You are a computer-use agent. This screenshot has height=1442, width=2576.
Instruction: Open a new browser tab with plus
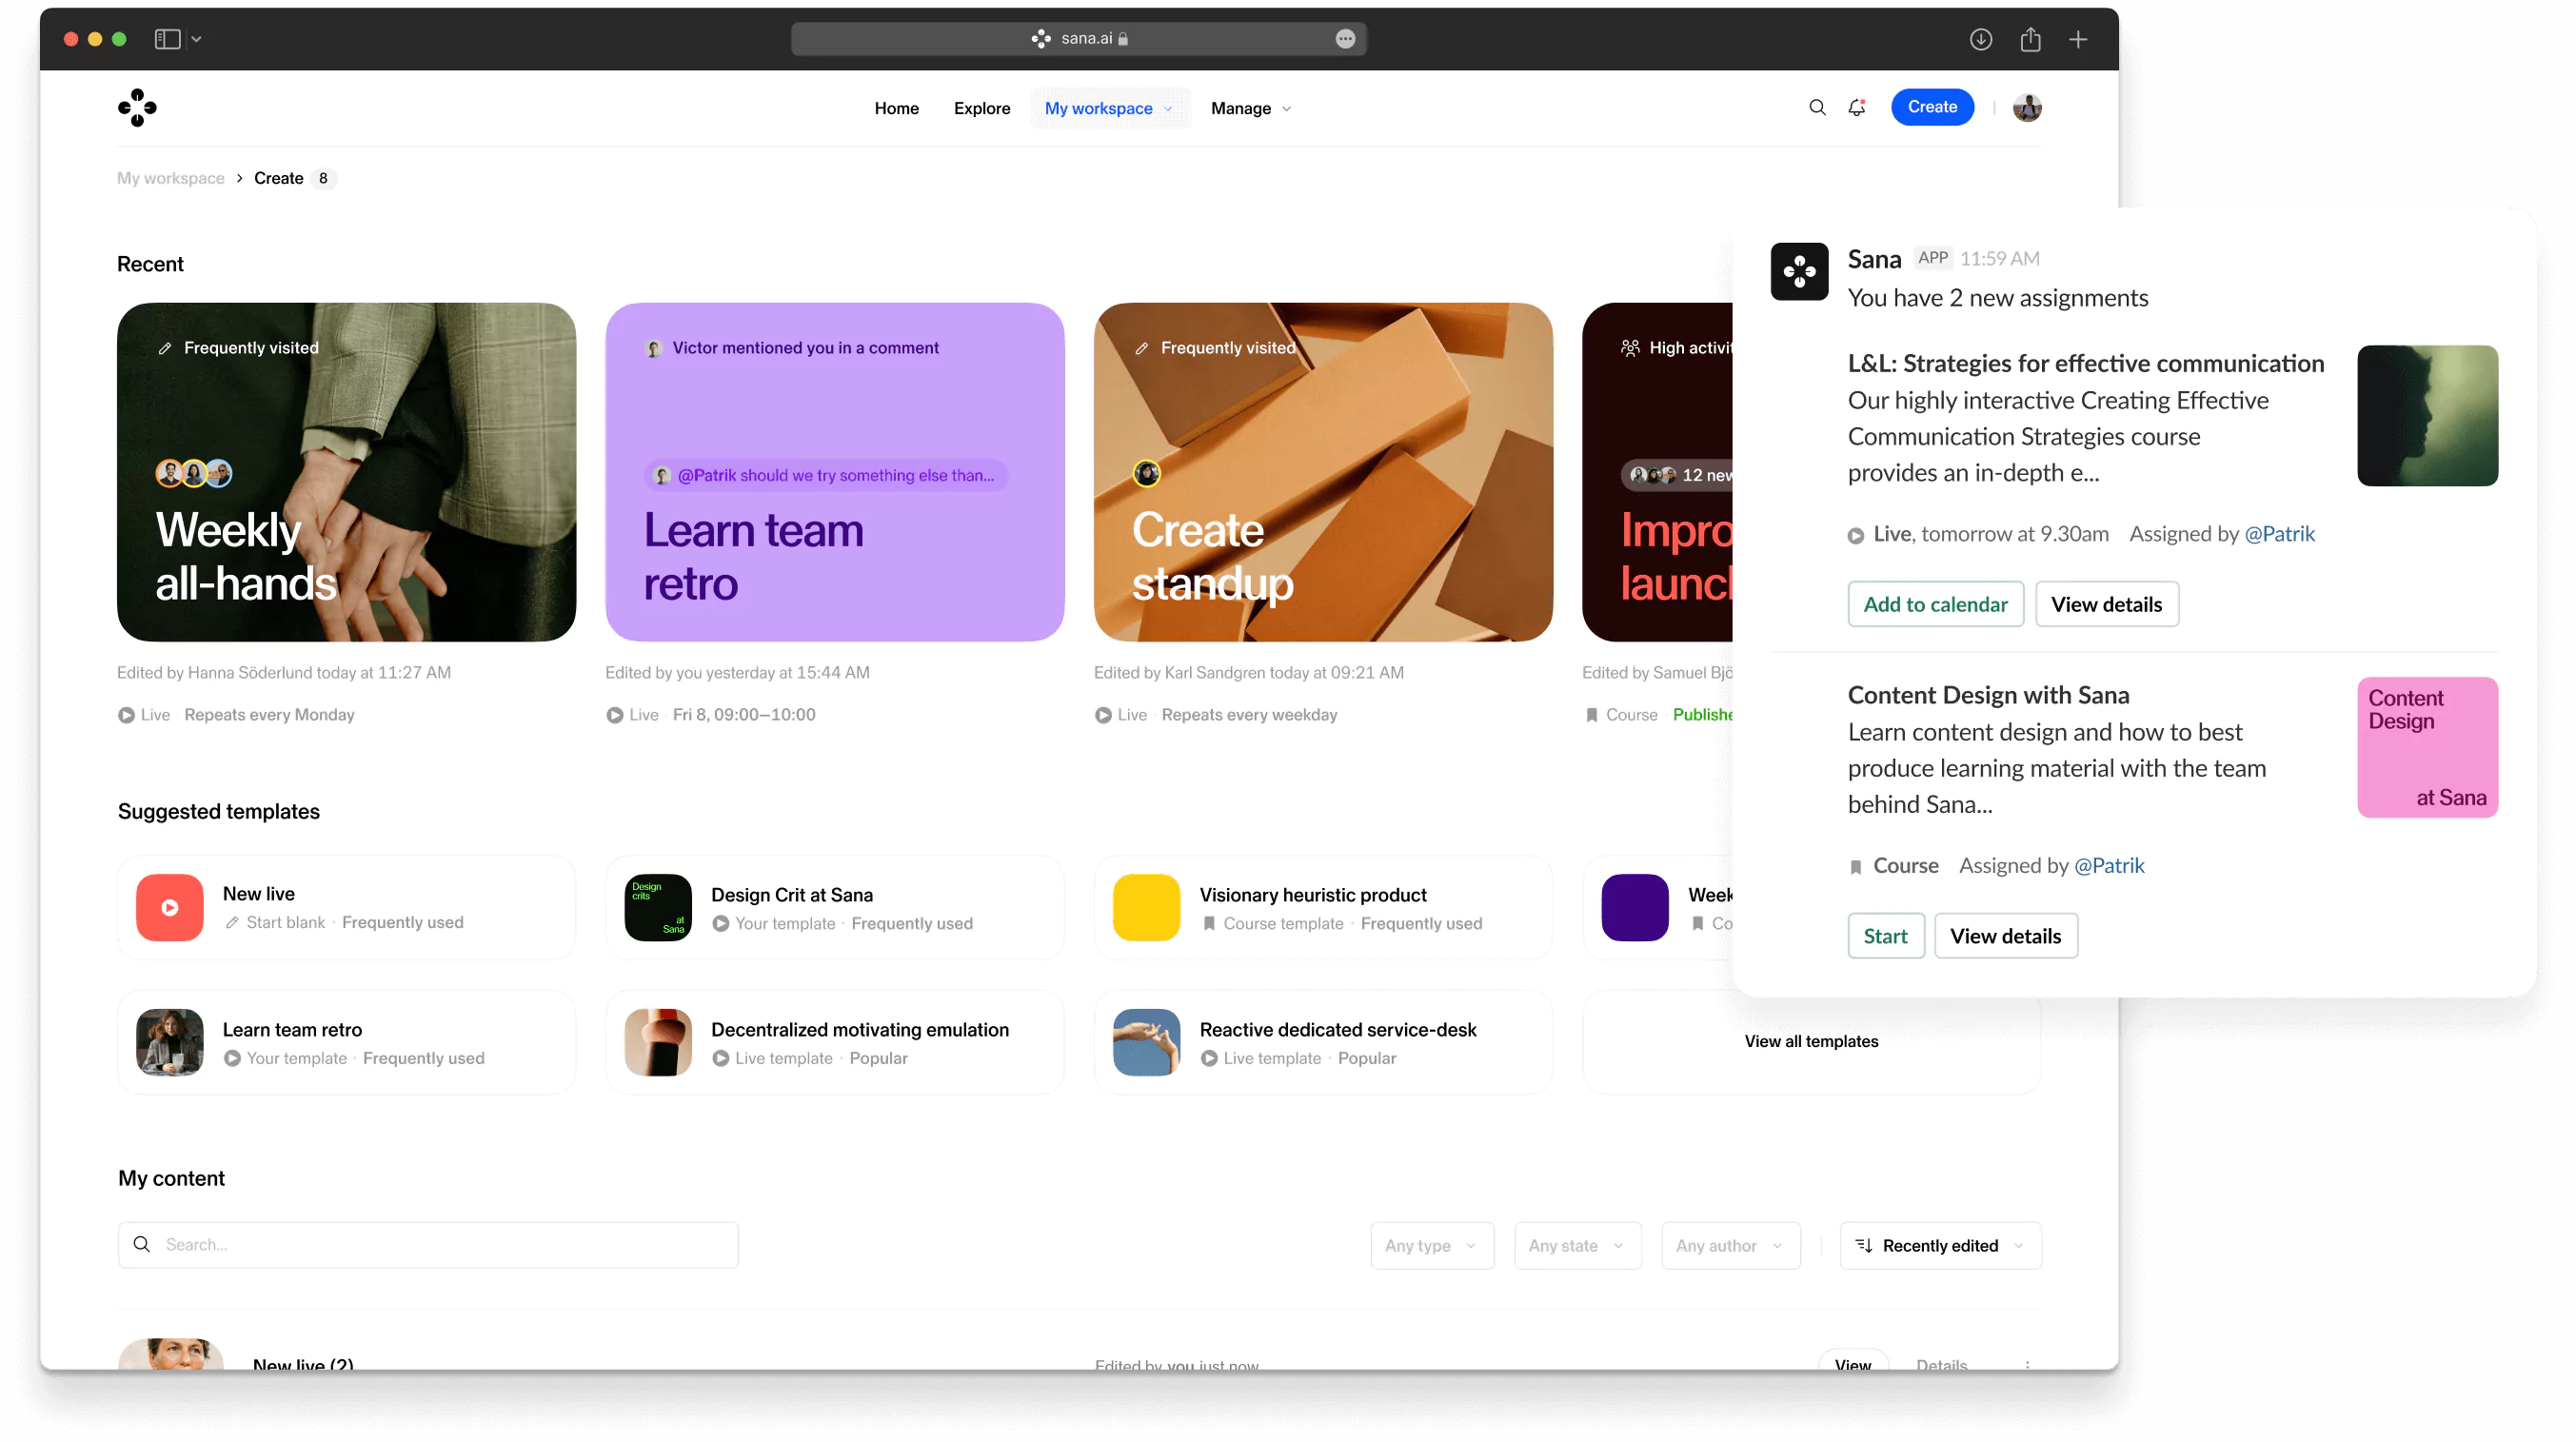point(2078,39)
